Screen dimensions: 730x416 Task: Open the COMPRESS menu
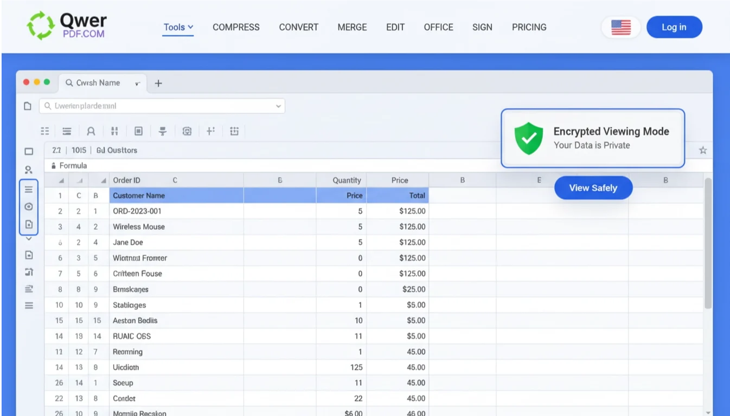click(236, 27)
